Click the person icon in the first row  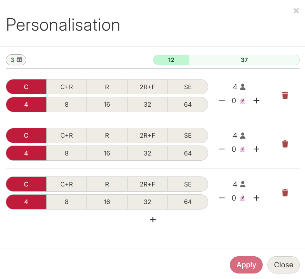pyautogui.click(x=242, y=87)
